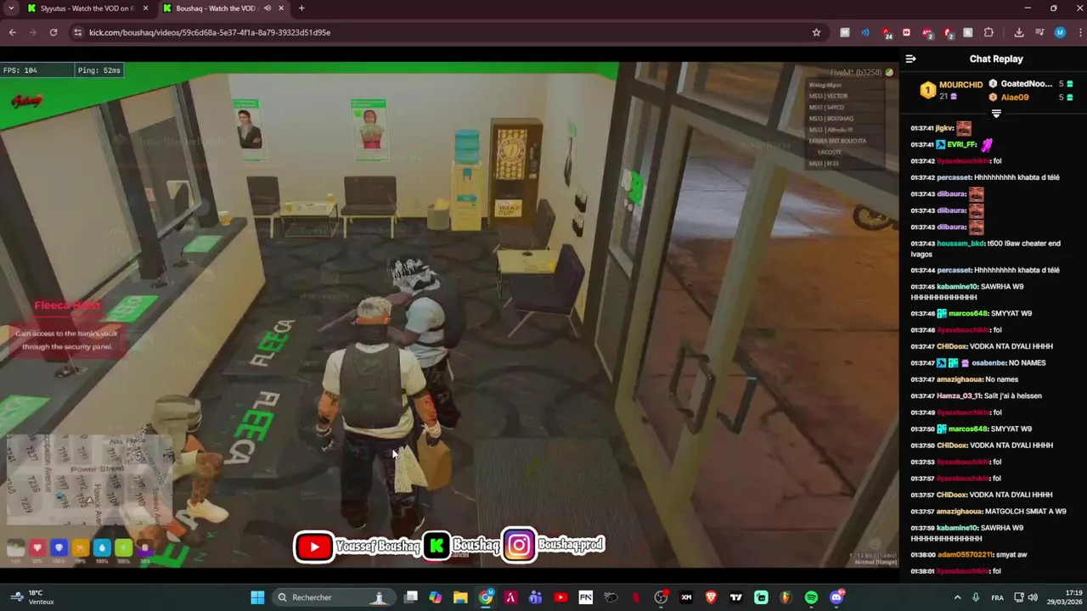Click the red fast-forward extension icon
Viewport: 1087px width, 611px height.
tap(906, 32)
